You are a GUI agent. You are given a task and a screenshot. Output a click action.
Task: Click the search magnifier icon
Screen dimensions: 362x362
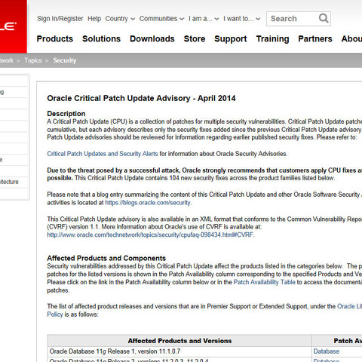tap(324, 18)
